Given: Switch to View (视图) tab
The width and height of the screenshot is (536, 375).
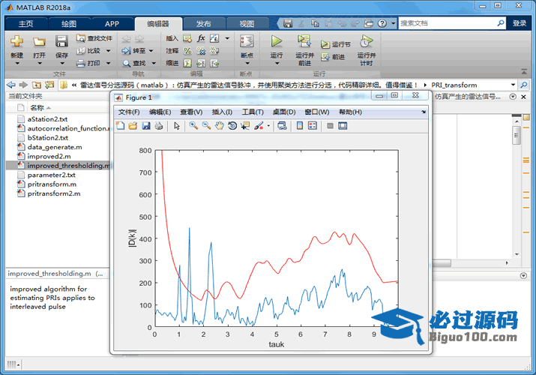Looking at the screenshot, I should point(247,23).
